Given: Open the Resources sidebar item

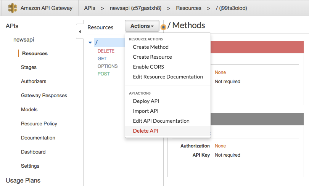Looking at the screenshot, I should pos(35,53).
